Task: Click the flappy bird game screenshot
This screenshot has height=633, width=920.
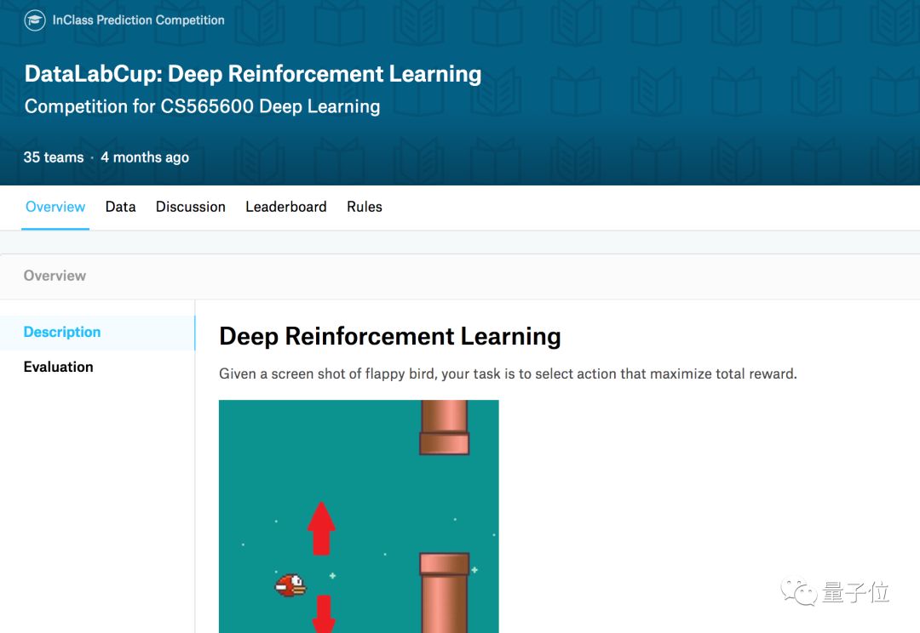Action: pos(359,516)
